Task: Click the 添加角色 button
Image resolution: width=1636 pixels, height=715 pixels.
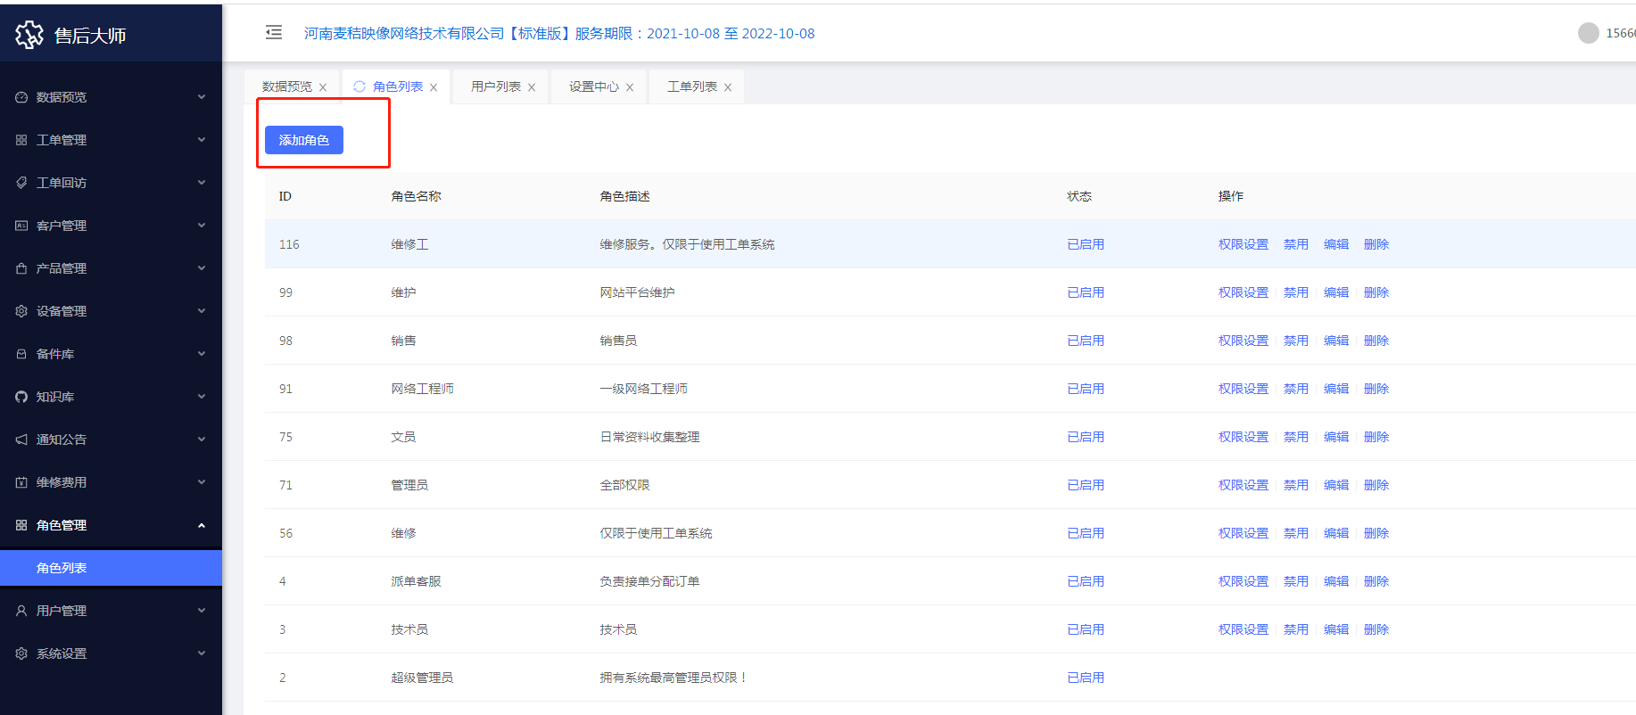Action: [x=304, y=140]
